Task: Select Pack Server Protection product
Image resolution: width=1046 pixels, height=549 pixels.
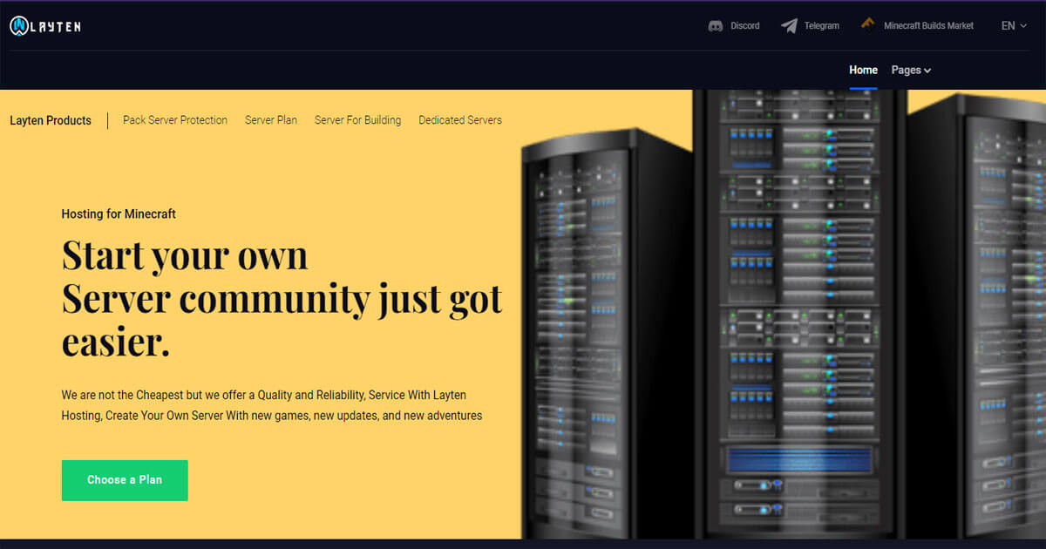Action: tap(175, 120)
